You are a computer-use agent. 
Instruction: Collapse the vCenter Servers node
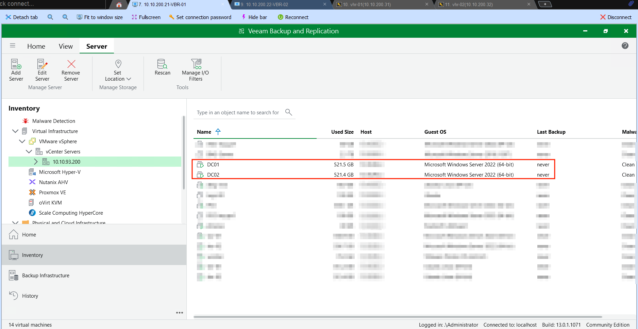(29, 151)
